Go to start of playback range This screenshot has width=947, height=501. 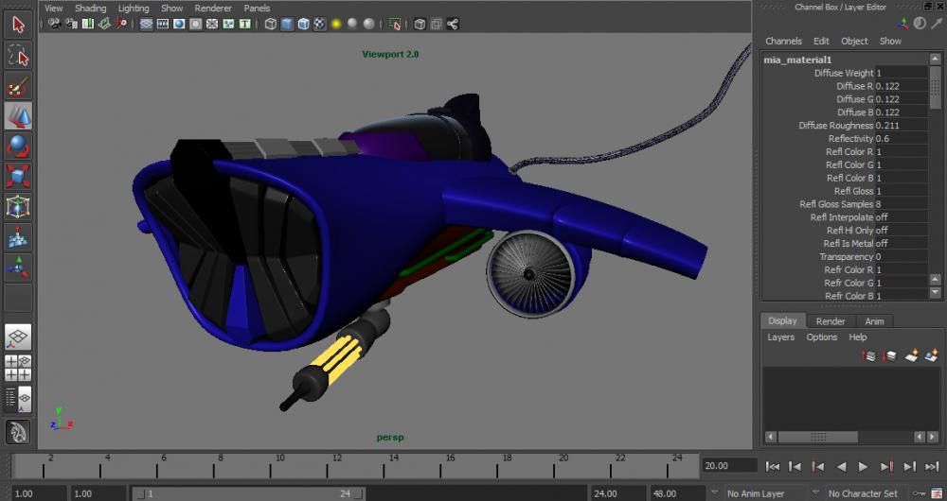[x=773, y=466]
